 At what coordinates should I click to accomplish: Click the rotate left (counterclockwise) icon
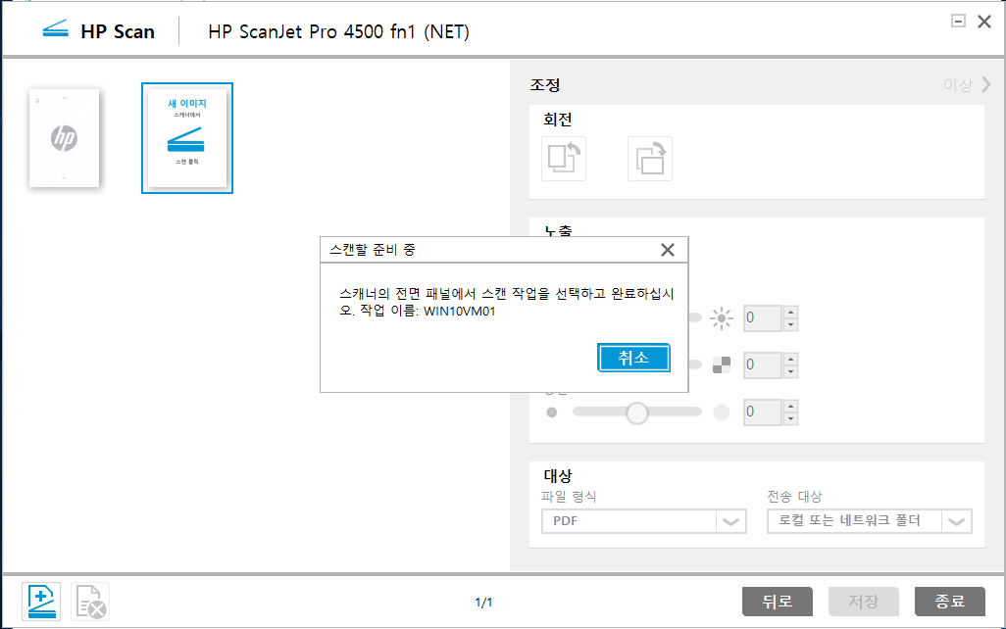564,159
